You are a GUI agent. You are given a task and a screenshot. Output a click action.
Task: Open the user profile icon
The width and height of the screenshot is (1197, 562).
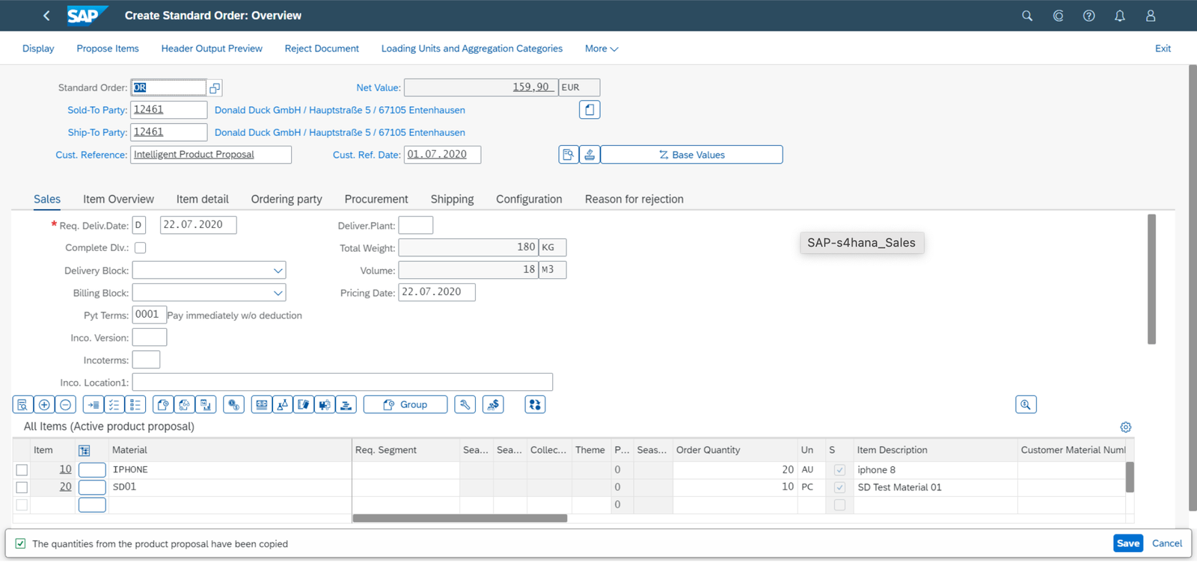point(1151,16)
